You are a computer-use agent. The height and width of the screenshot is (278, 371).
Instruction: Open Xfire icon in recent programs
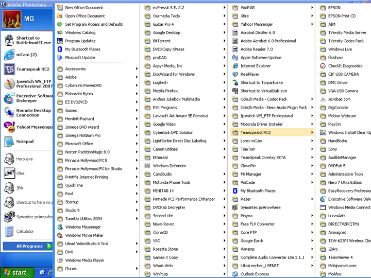[9, 173]
